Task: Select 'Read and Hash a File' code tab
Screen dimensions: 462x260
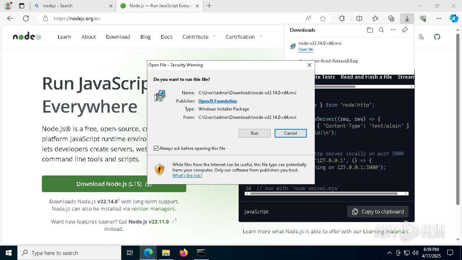Action: coord(366,77)
